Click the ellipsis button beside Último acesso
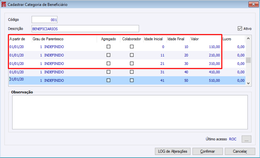 tap(246, 139)
